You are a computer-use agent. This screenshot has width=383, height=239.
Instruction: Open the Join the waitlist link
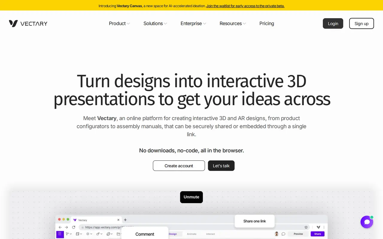click(245, 6)
